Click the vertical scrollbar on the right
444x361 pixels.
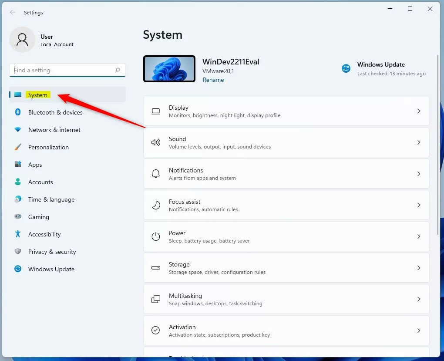point(439,144)
